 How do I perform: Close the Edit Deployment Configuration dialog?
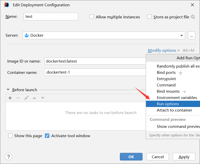(192, 5)
